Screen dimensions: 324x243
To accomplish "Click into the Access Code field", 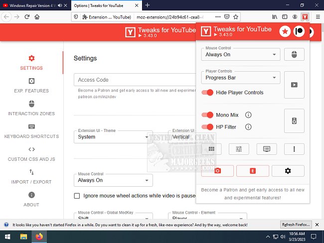I will [x=135, y=80].
